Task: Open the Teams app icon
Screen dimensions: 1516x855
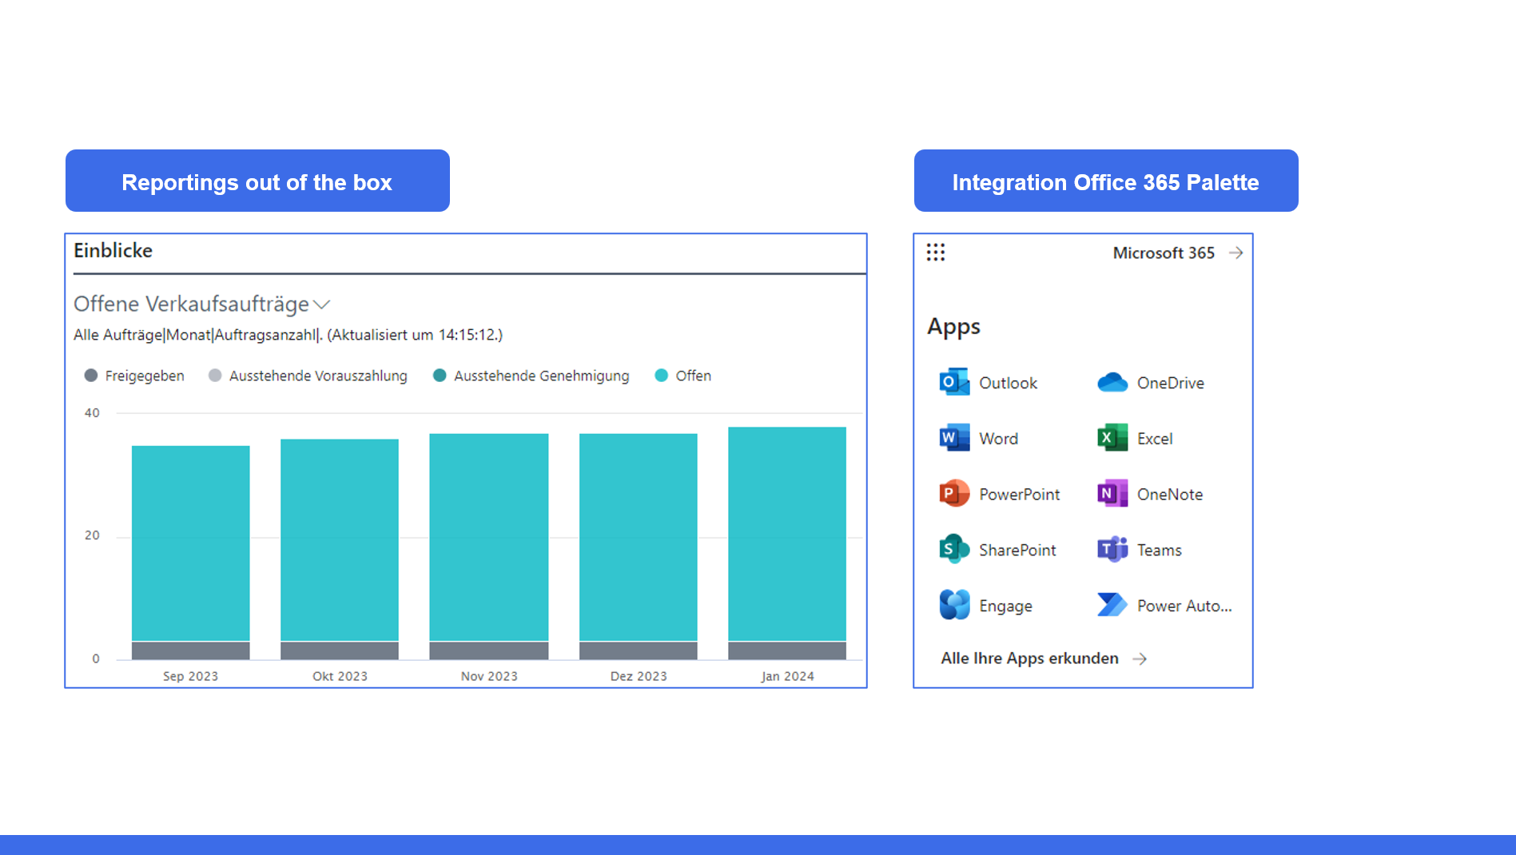Action: point(1112,549)
